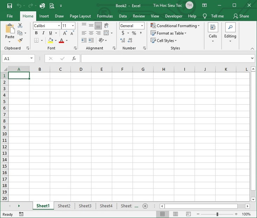Click the Percent Style button
The width and height of the screenshot is (257, 218).
[x=134, y=33]
